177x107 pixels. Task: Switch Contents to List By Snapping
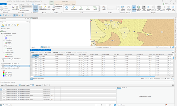tap(14, 25)
